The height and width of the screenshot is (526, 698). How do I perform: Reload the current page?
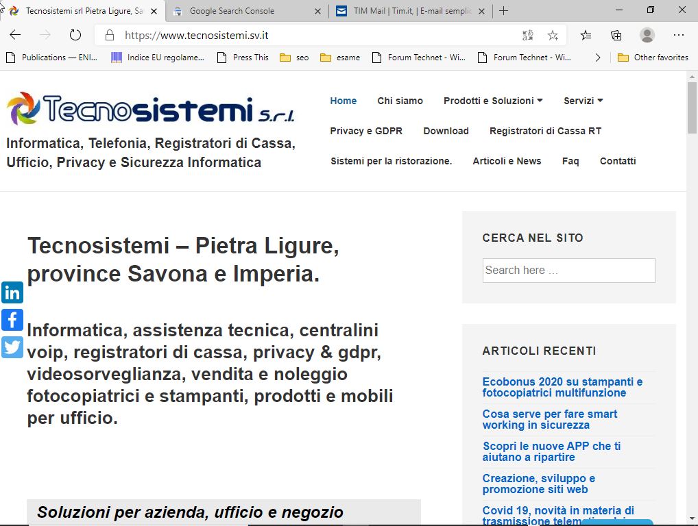[75, 35]
